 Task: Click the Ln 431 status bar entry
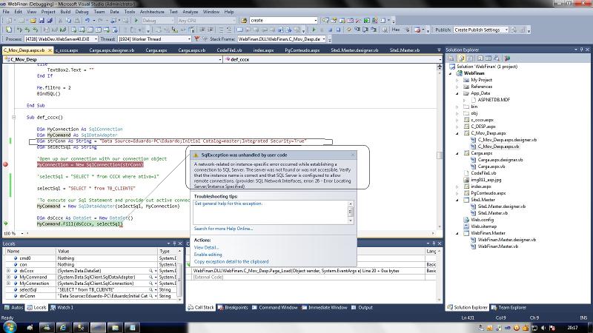(x=468, y=318)
